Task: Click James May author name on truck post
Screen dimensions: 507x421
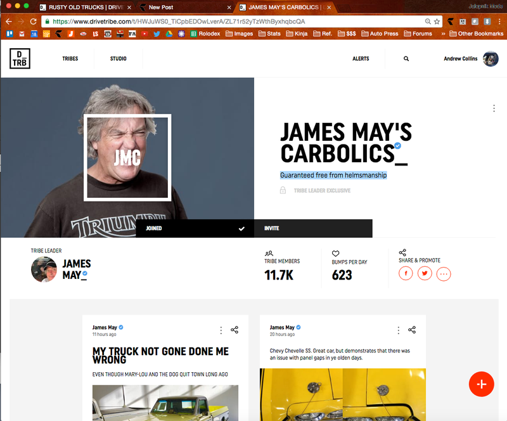Action: coord(105,328)
